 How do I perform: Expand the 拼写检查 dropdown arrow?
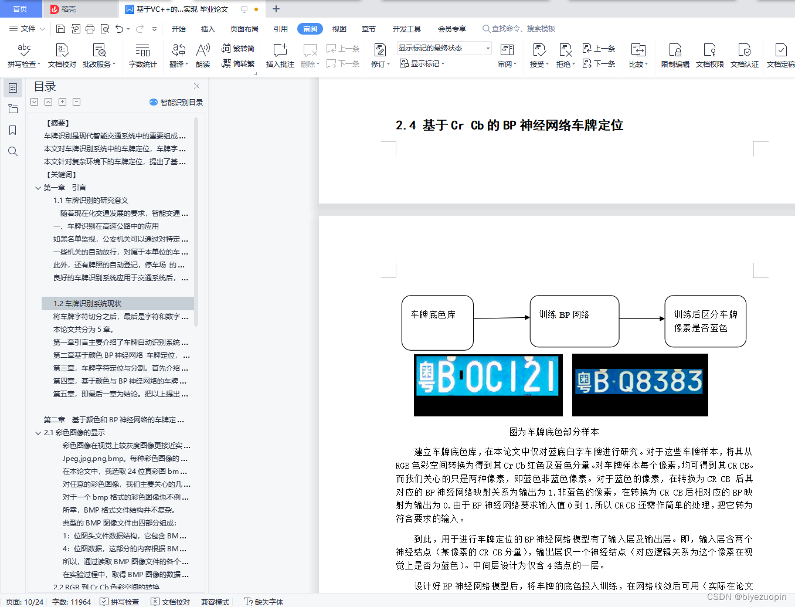(39, 64)
